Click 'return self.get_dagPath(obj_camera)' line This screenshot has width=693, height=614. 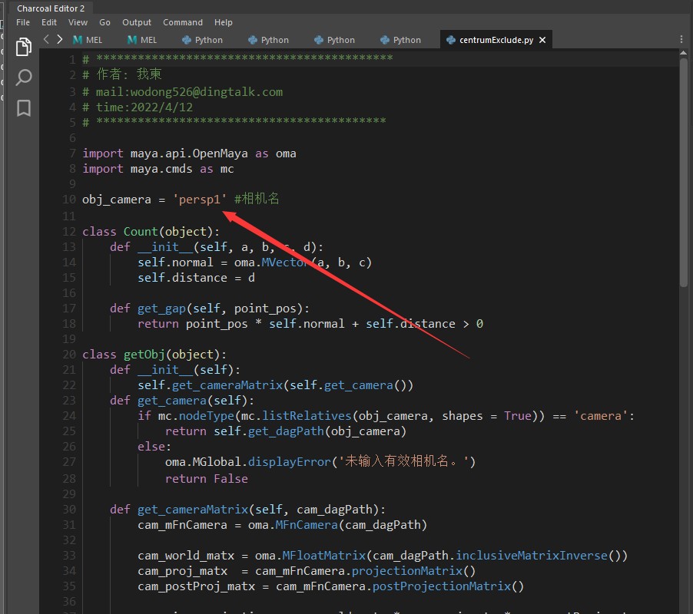pos(286,431)
